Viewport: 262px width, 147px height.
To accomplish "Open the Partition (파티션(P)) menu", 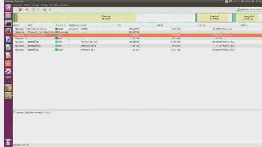I will 54,5.
